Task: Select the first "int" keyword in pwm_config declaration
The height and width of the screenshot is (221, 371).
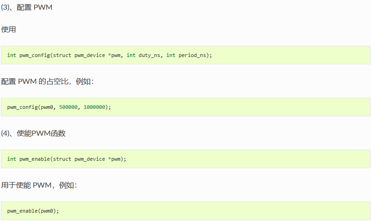Action: 12,55
